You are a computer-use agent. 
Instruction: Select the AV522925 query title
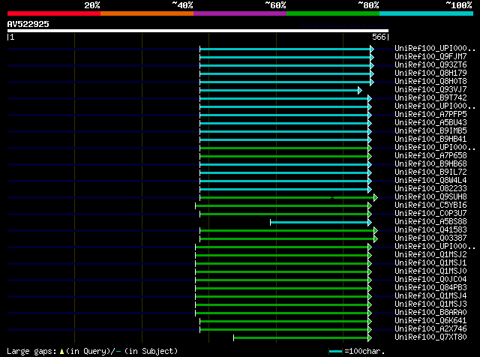[x=28, y=24]
